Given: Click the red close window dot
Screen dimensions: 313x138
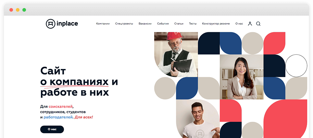Looking at the screenshot, I should 11,10.
